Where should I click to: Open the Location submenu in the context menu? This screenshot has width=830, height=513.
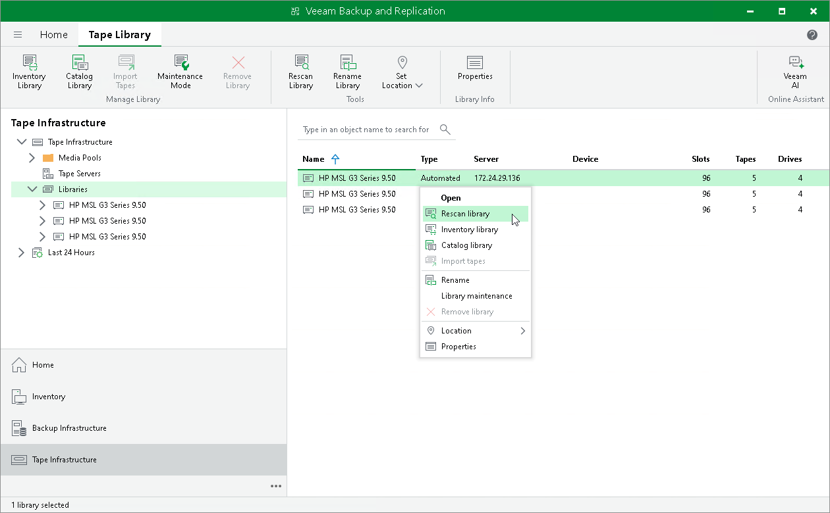(476, 331)
